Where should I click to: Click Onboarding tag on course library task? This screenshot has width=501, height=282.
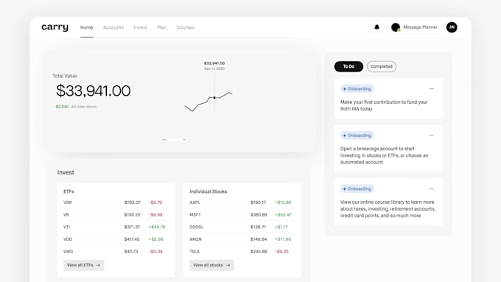coord(357,188)
